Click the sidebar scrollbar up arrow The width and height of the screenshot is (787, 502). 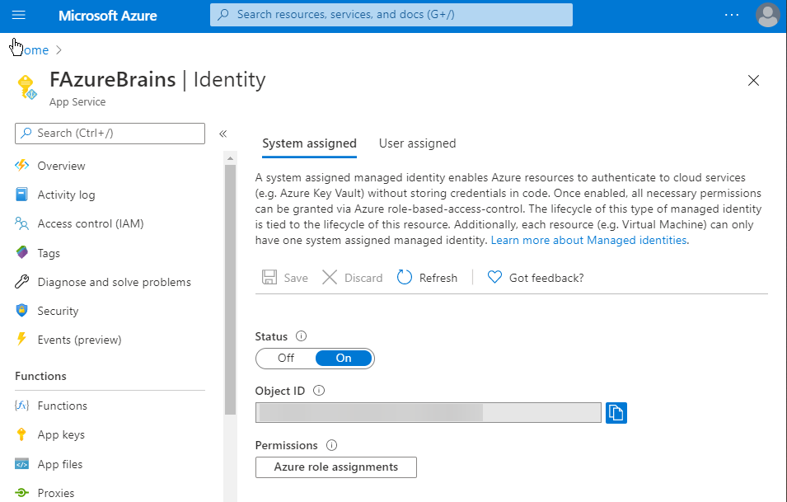click(x=231, y=158)
